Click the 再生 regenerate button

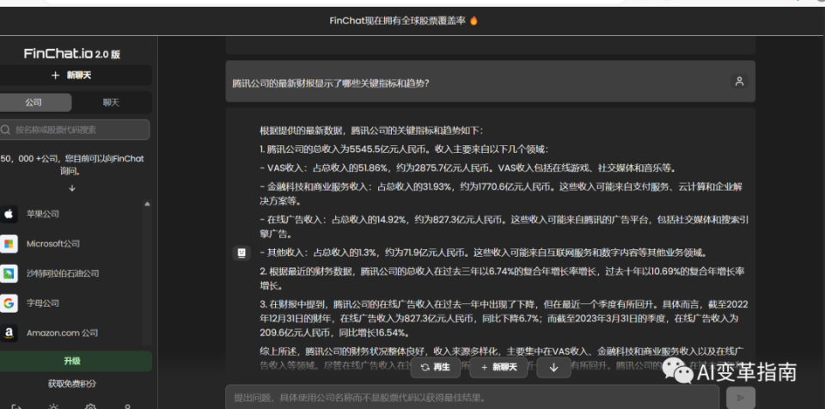click(x=435, y=368)
